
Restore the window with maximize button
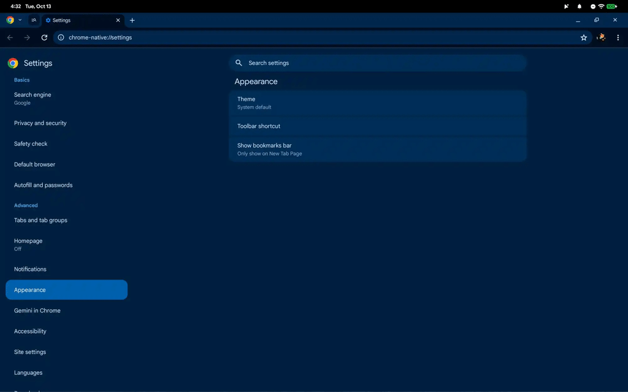(596, 20)
